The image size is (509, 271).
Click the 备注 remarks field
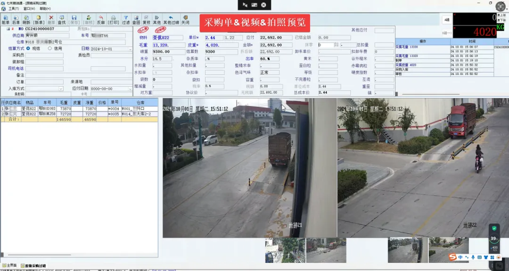(79, 75)
